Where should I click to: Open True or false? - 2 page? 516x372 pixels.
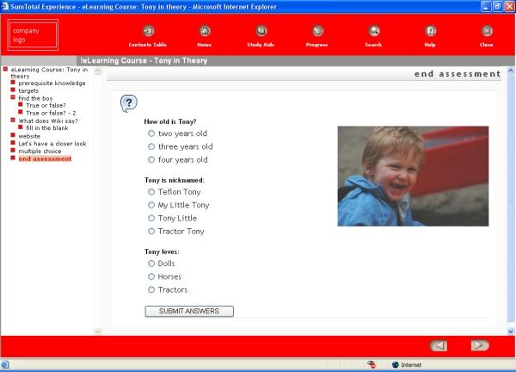coord(51,113)
